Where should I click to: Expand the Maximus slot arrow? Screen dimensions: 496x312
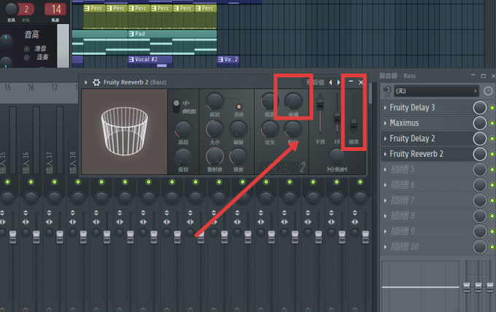[x=385, y=123]
